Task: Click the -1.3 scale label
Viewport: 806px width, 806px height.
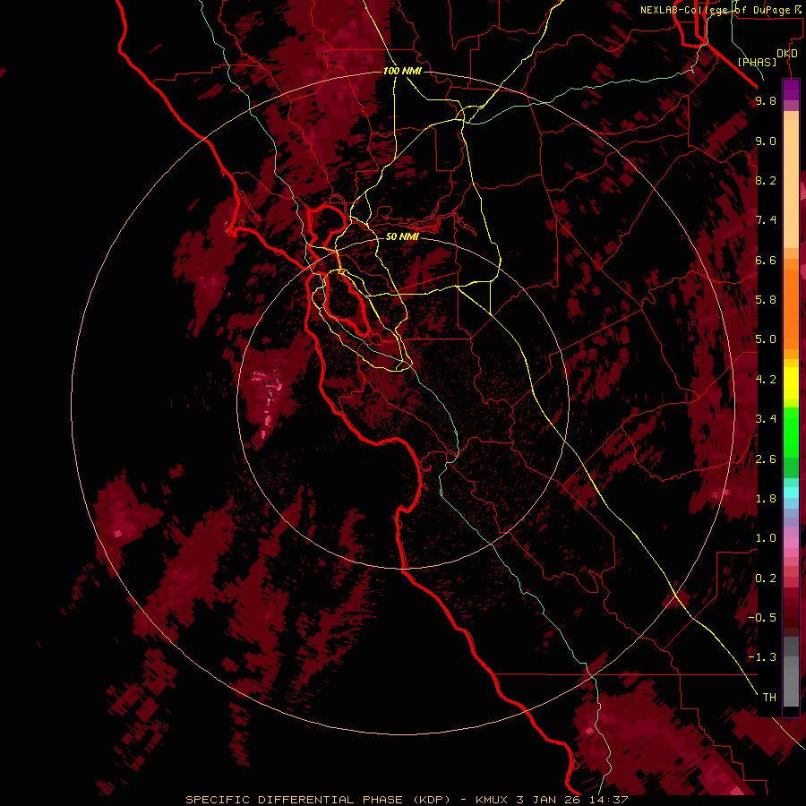Action: (x=763, y=657)
